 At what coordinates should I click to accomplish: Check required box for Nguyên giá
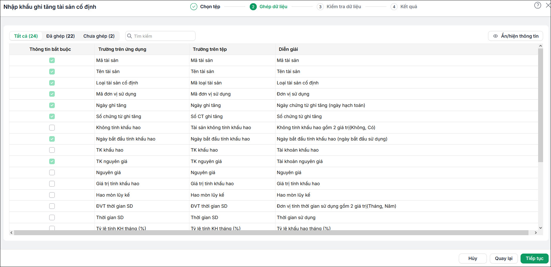52,172
